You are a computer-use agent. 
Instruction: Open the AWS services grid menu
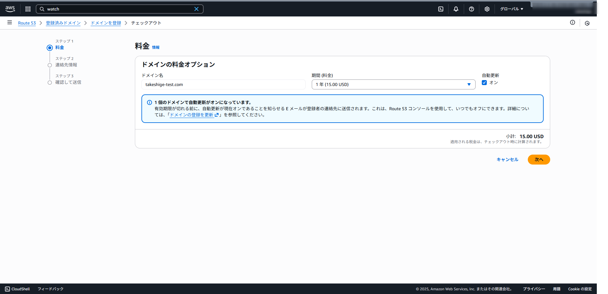[28, 9]
